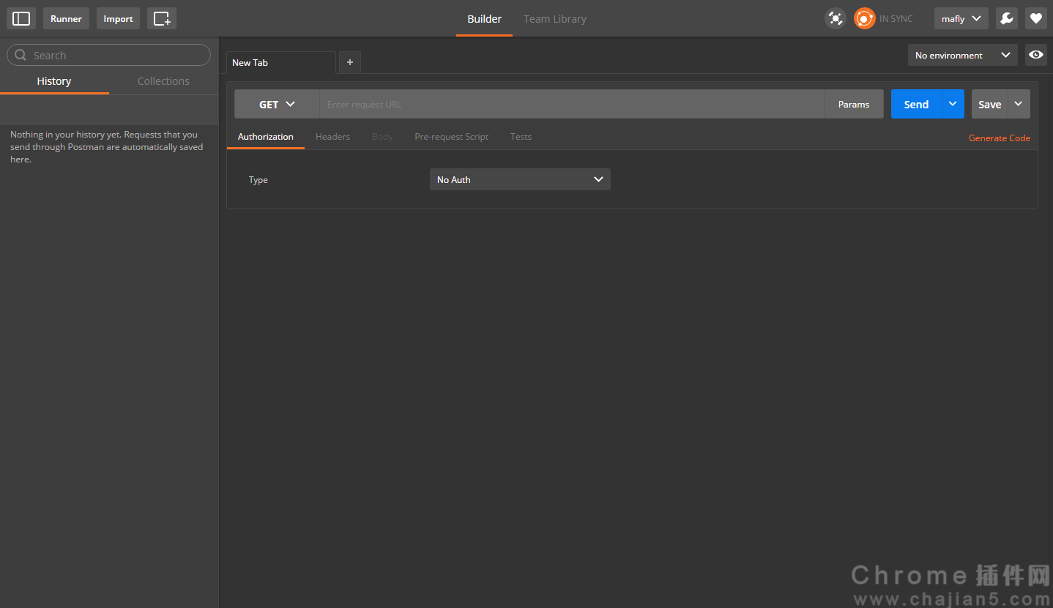Open the No Auth type dropdown
1053x608 pixels.
click(520, 179)
